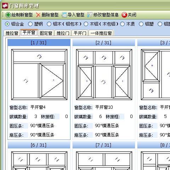Click the 导入窗型 toolbar label
Image resolution: width=170 pixels, height=170 pixels.
76,15
